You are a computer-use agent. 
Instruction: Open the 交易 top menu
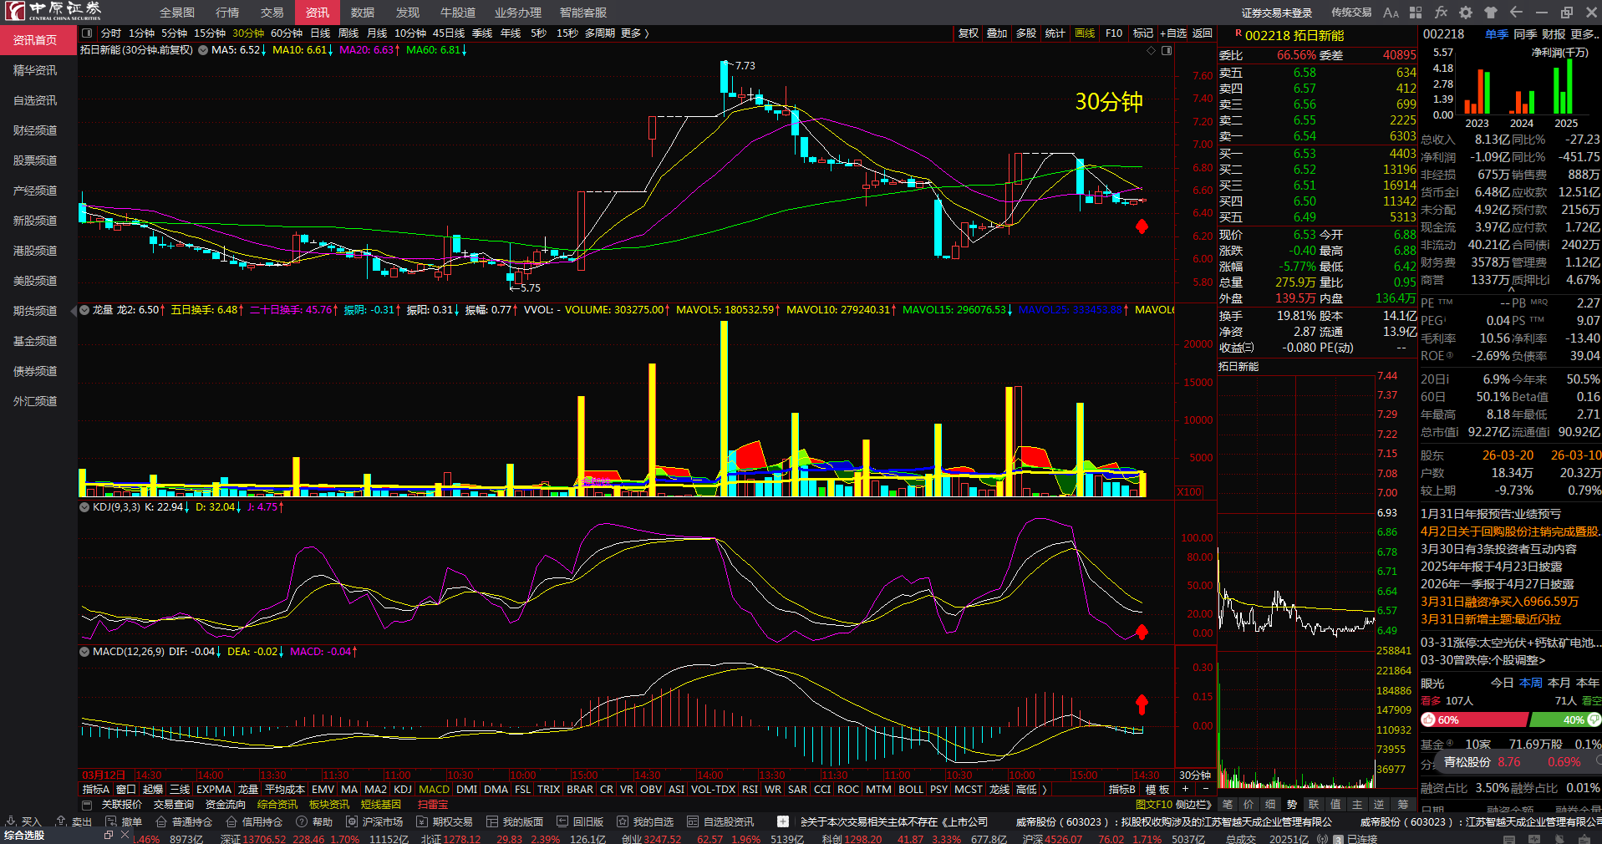[x=272, y=13]
